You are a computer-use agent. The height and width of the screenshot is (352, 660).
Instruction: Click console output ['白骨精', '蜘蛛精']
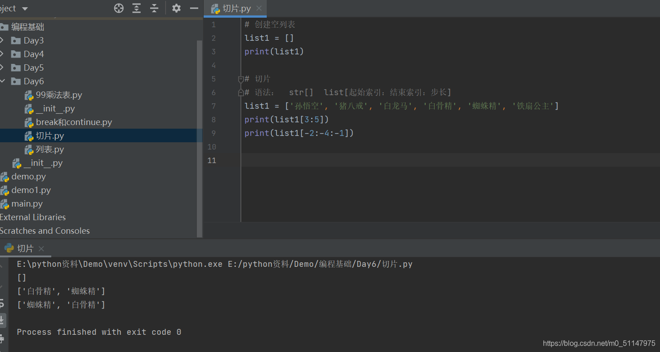(x=61, y=291)
